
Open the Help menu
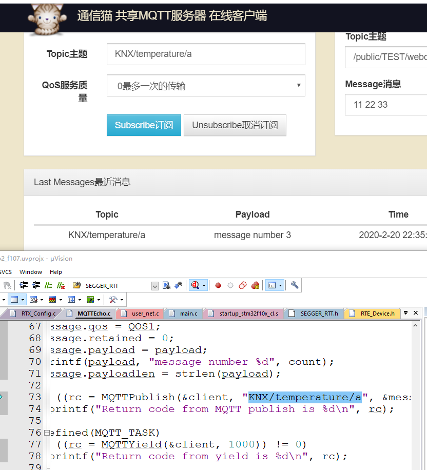[56, 272]
